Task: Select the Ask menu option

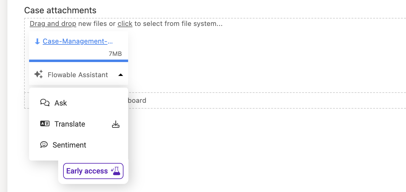Action: [x=61, y=103]
